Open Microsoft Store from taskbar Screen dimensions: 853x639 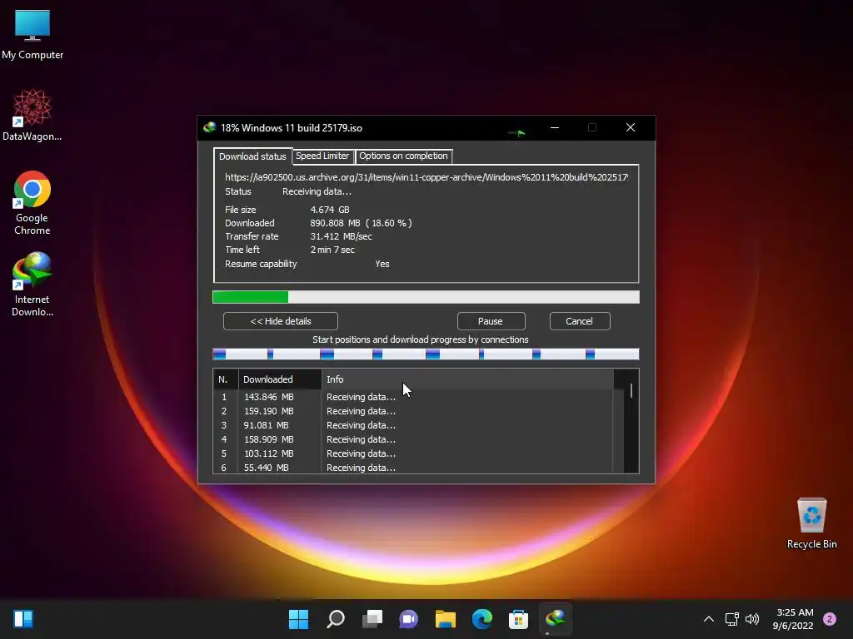pyautogui.click(x=518, y=619)
